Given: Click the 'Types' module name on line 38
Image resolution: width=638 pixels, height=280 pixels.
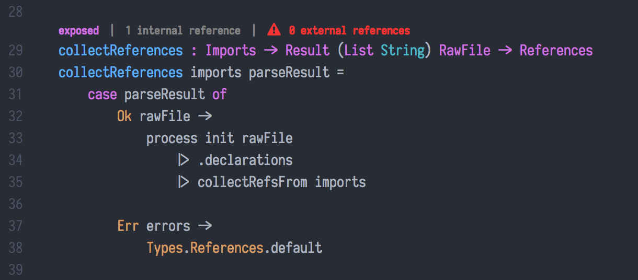Looking at the screenshot, I should [x=165, y=248].
